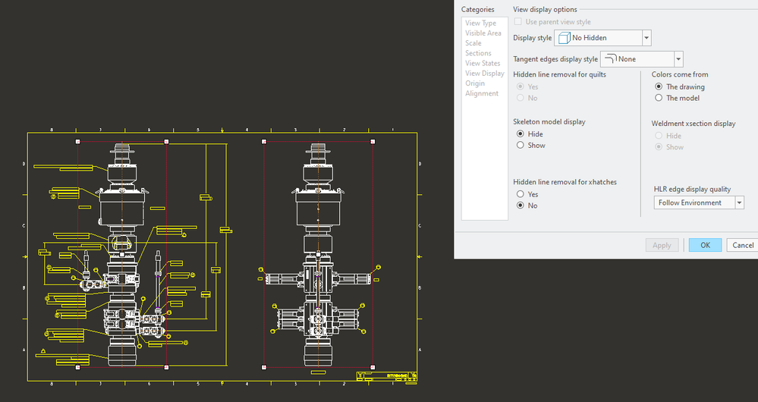The image size is (758, 402).
Task: Open the Origin category
Action: pos(475,83)
